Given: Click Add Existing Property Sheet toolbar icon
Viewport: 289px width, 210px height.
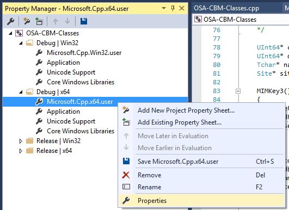Looking at the screenshot, I should 39,21.
